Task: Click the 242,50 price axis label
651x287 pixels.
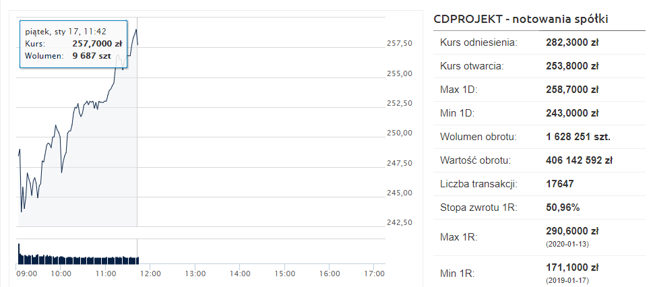Action: tap(400, 222)
